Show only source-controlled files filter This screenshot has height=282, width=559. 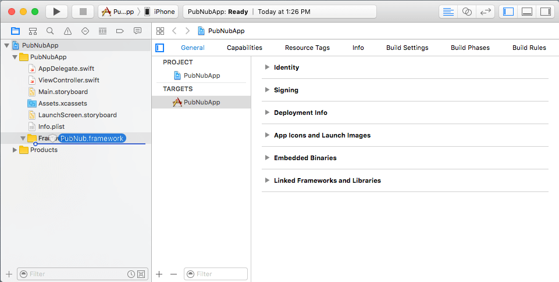point(141,274)
